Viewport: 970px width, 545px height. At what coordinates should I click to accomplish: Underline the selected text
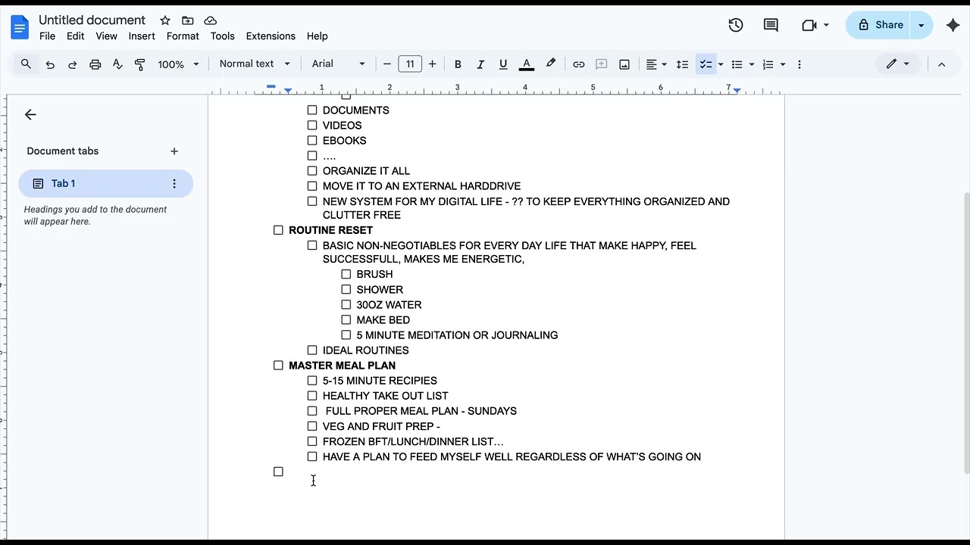point(503,64)
